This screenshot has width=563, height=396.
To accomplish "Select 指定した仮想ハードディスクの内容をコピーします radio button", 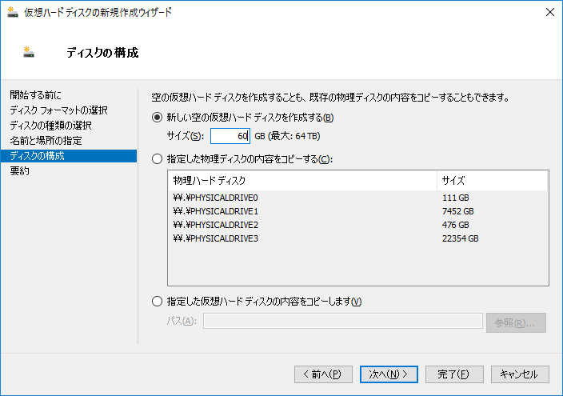I will pyautogui.click(x=157, y=301).
